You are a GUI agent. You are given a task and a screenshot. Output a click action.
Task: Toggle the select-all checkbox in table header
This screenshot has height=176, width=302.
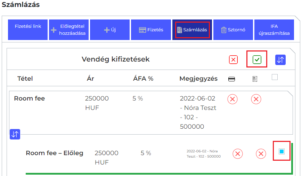click(x=275, y=77)
